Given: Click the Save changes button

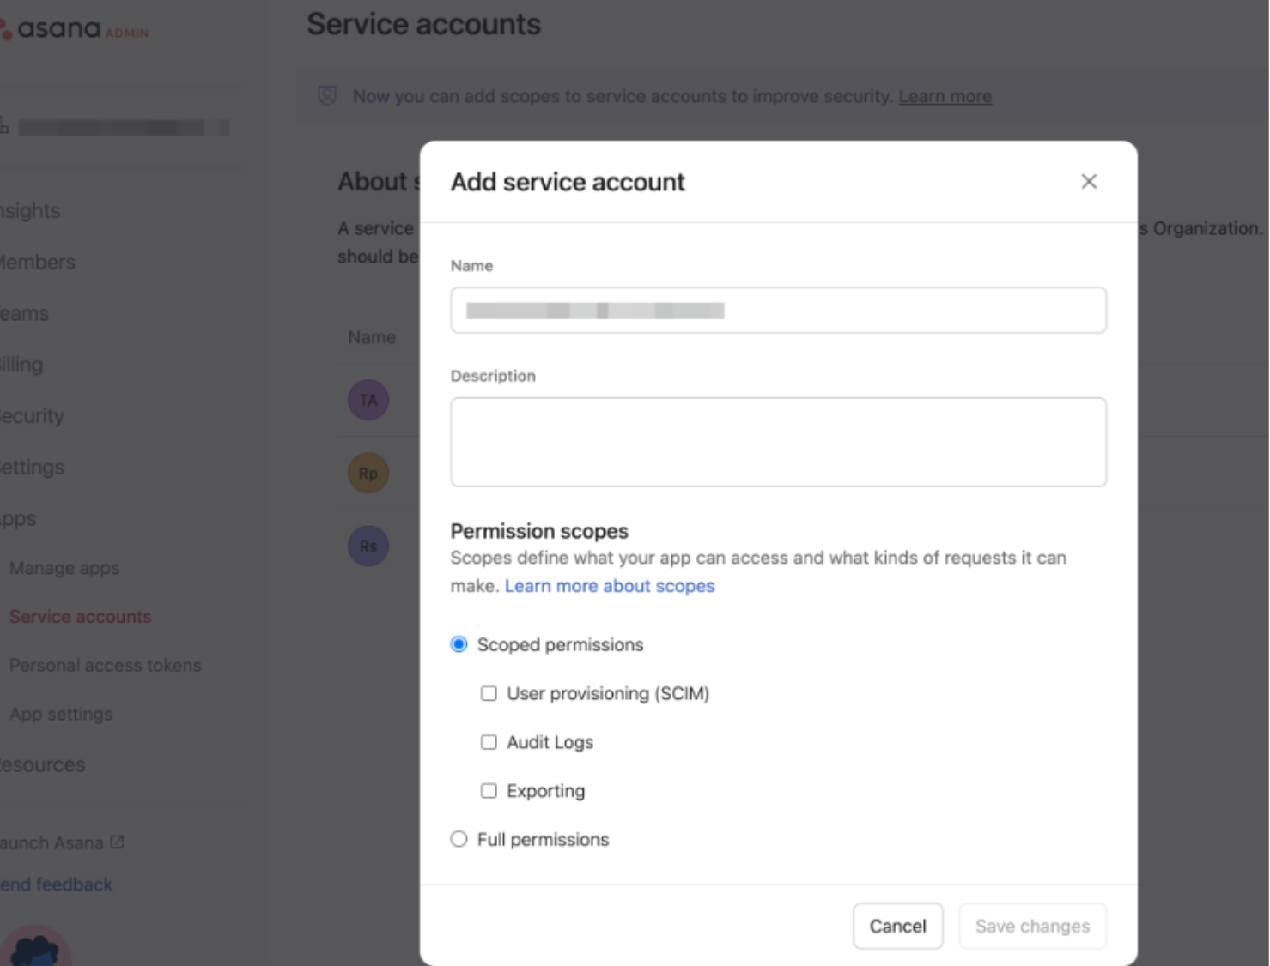Looking at the screenshot, I should coord(1032,926).
